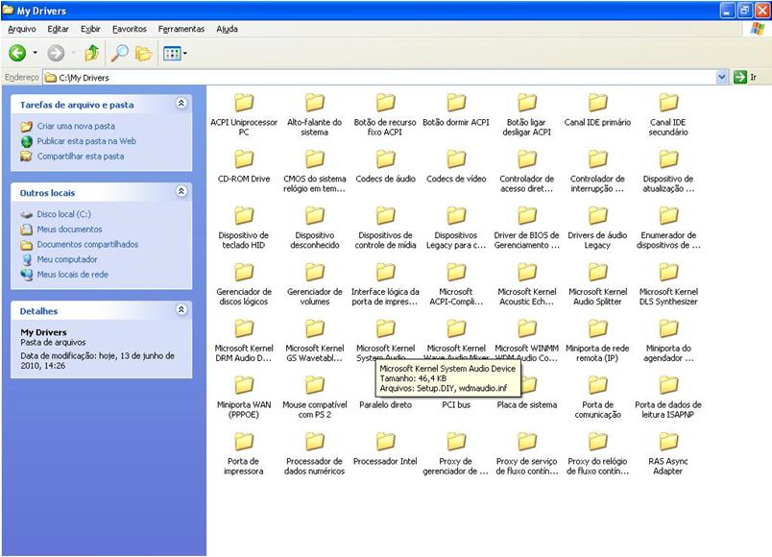The width and height of the screenshot is (772, 557).
Task: Collapse the Tarefas de arquivo e pasta panel
Action: pos(181,104)
